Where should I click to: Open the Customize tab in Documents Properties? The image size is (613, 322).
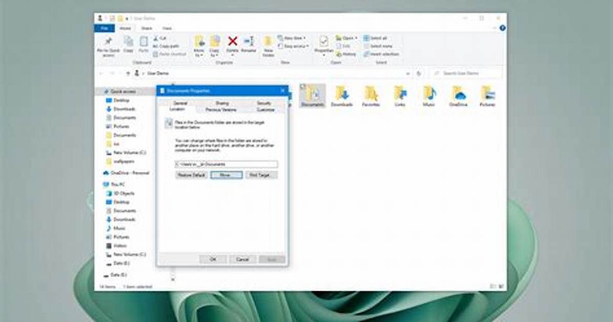tap(265, 110)
